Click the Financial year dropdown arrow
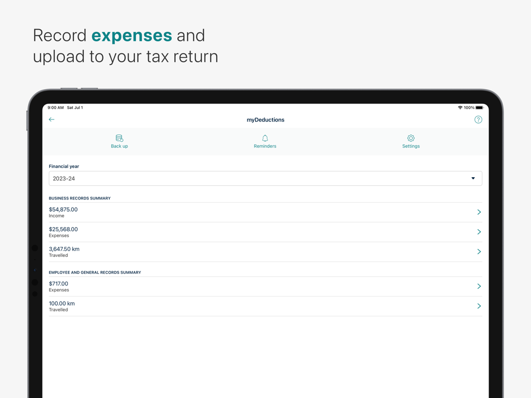Viewport: 531px width, 398px height. tap(473, 178)
